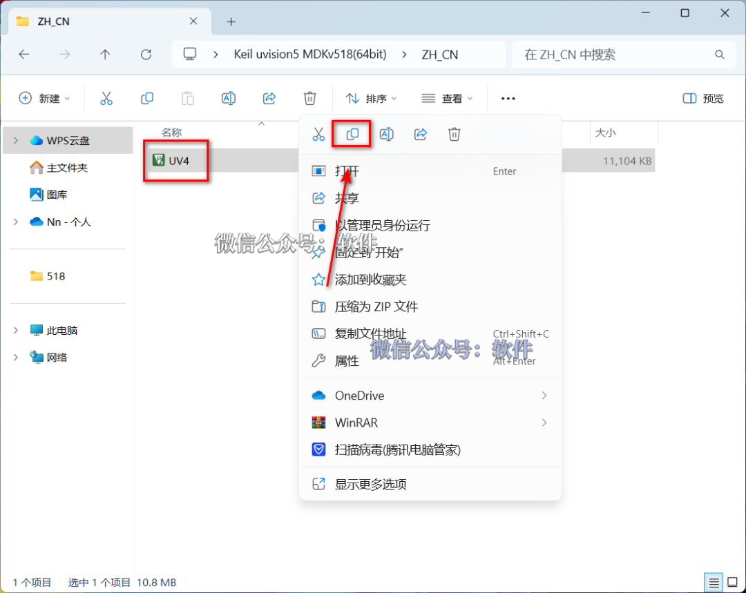The width and height of the screenshot is (746, 593).
Task: Go up one folder level
Action: pyautogui.click(x=105, y=55)
